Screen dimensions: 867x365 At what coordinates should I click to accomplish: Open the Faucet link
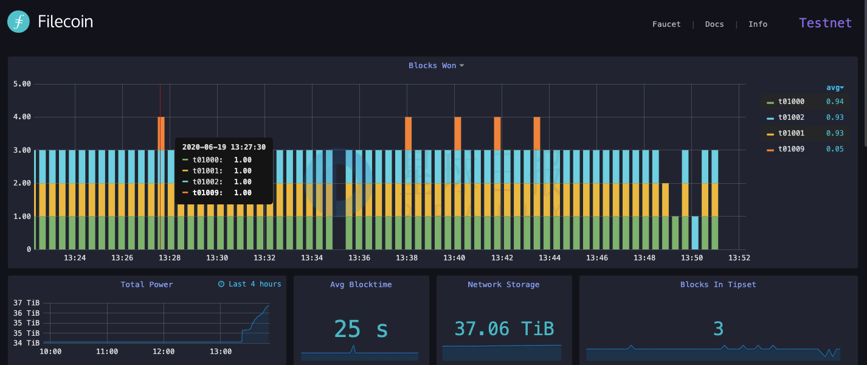(x=666, y=24)
